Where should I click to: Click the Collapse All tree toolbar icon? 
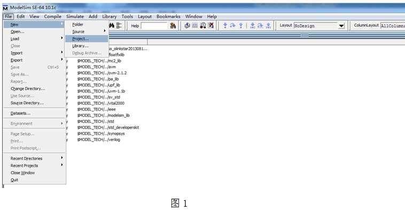pos(119,25)
